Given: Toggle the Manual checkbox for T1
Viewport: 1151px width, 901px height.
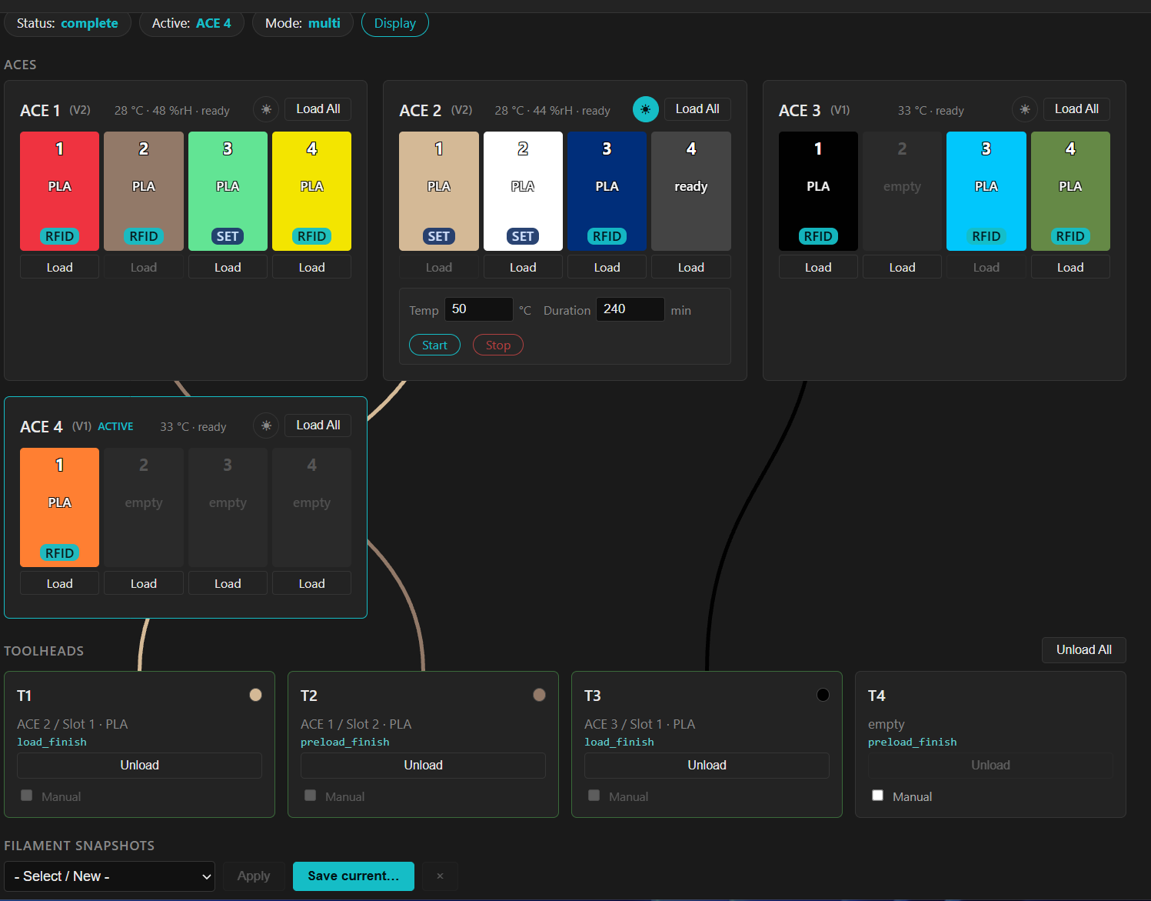Looking at the screenshot, I should coord(27,796).
